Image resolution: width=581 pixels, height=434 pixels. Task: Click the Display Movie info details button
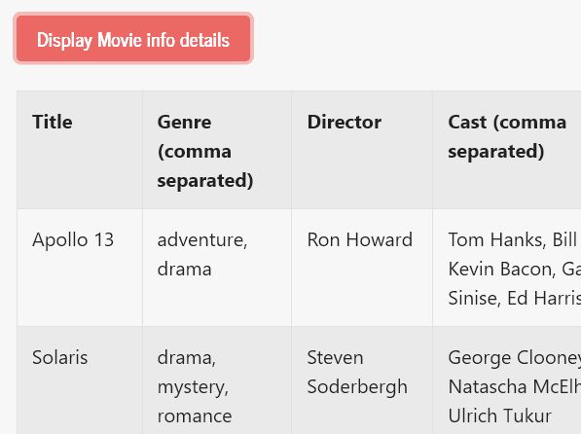click(133, 39)
